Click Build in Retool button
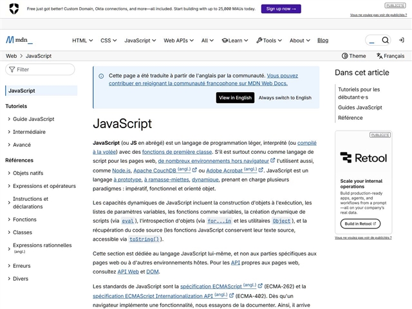 click(360, 223)
